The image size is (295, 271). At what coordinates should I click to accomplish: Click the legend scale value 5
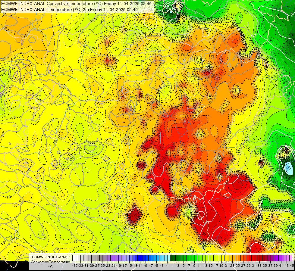click(184, 266)
